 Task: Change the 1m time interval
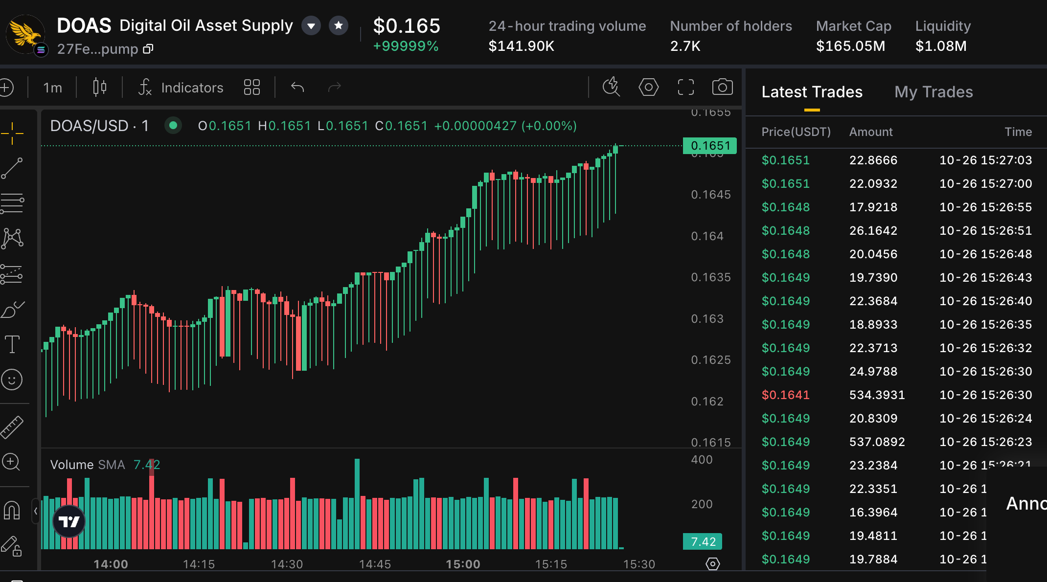pyautogui.click(x=53, y=88)
